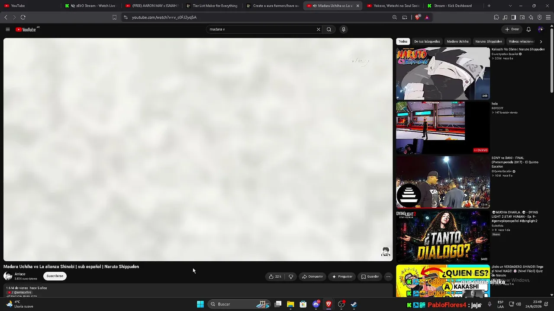Open Leo AI assistant icon
This screenshot has width=554, height=311.
(531, 17)
